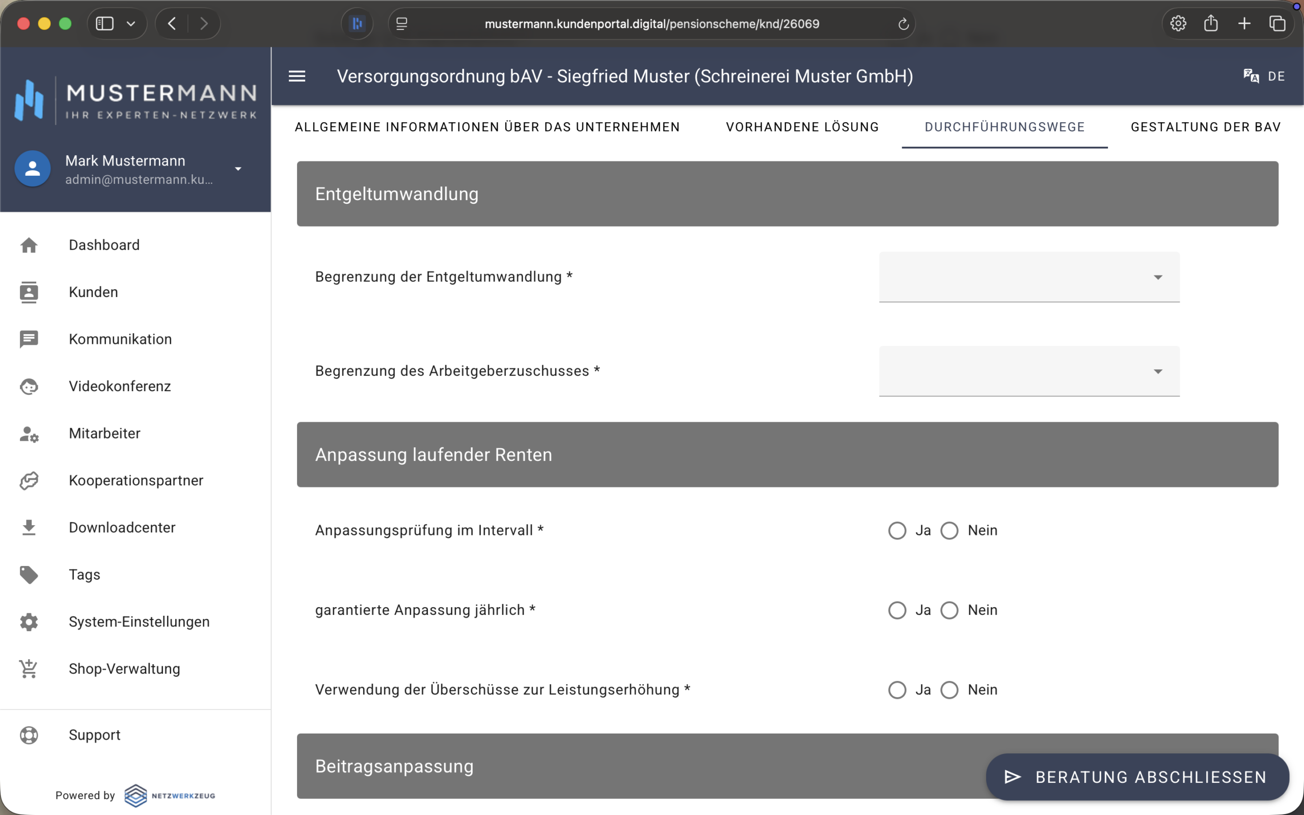The height and width of the screenshot is (815, 1304).
Task: Expand Mark Mustermann account menu arrow
Action: (238, 169)
